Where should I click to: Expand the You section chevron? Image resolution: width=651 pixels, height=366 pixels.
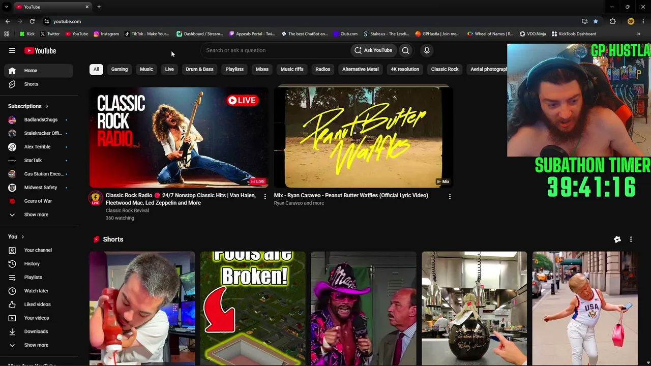click(22, 236)
